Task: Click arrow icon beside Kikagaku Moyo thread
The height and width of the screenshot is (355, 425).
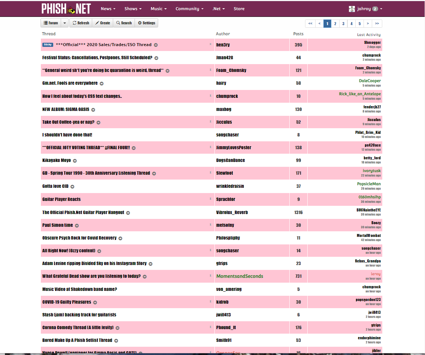Action: click(x=75, y=161)
